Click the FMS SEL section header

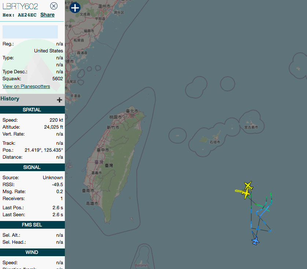coord(32,225)
